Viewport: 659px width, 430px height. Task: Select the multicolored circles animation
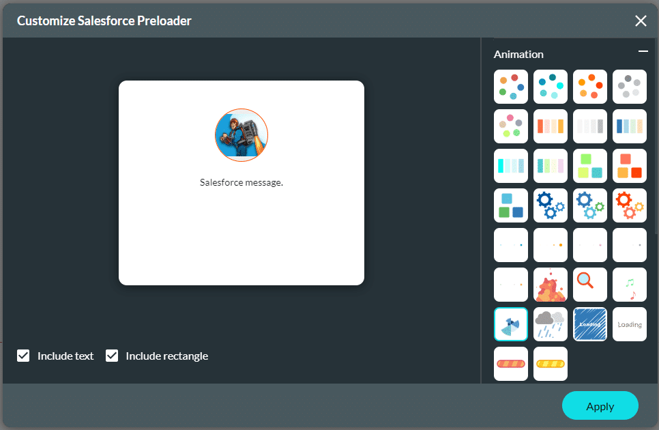(x=510, y=87)
